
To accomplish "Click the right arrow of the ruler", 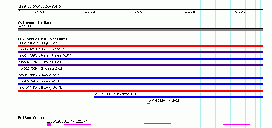I will coord(263,10).
